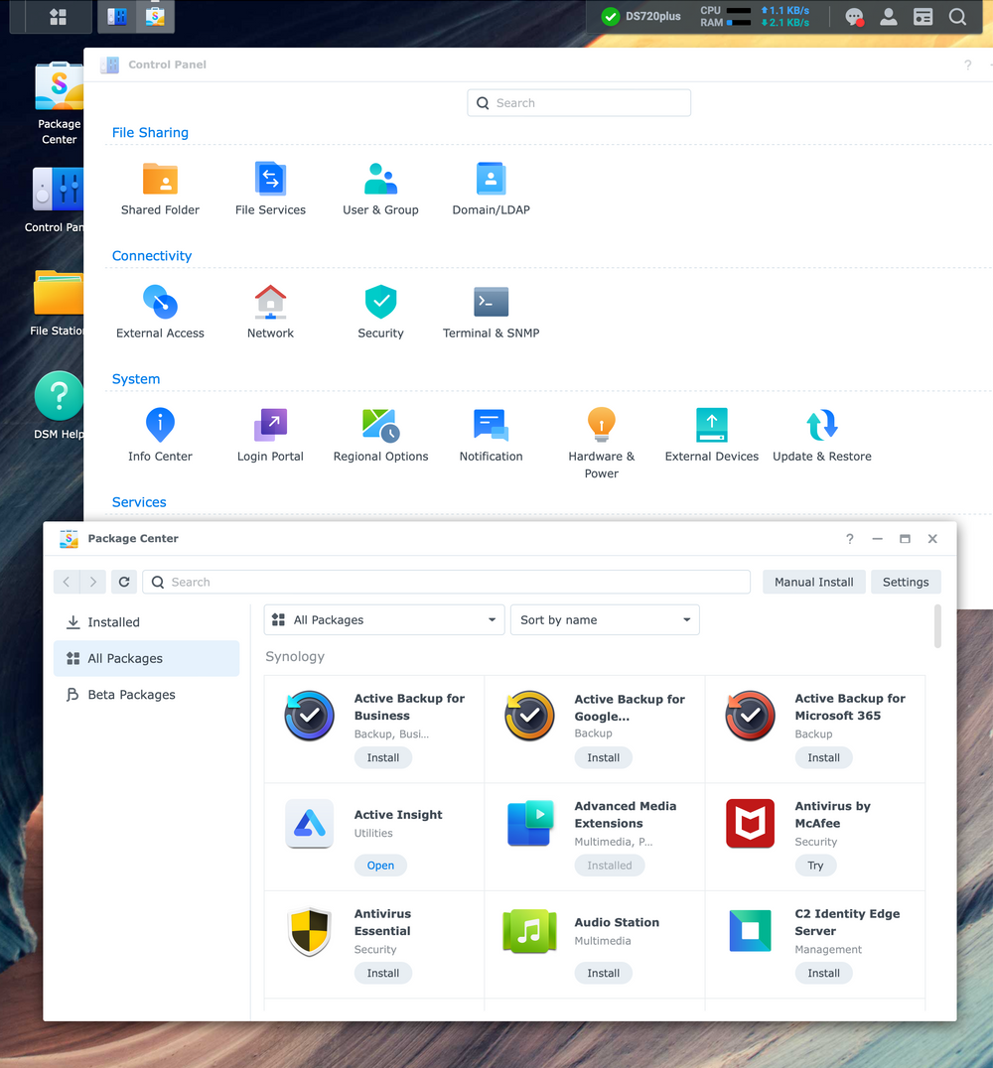This screenshot has width=993, height=1068.
Task: Open Login Portal settings
Action: point(270,436)
